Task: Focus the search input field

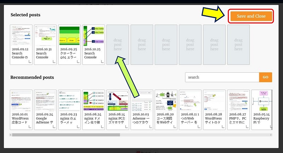Action: [x=222, y=77]
